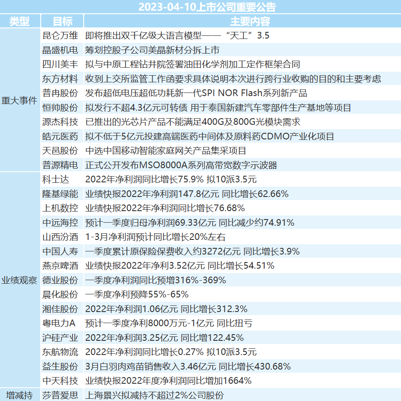401x401 pixels.
Task: Click the text about CDMO产业化项目
Action: coord(209,136)
